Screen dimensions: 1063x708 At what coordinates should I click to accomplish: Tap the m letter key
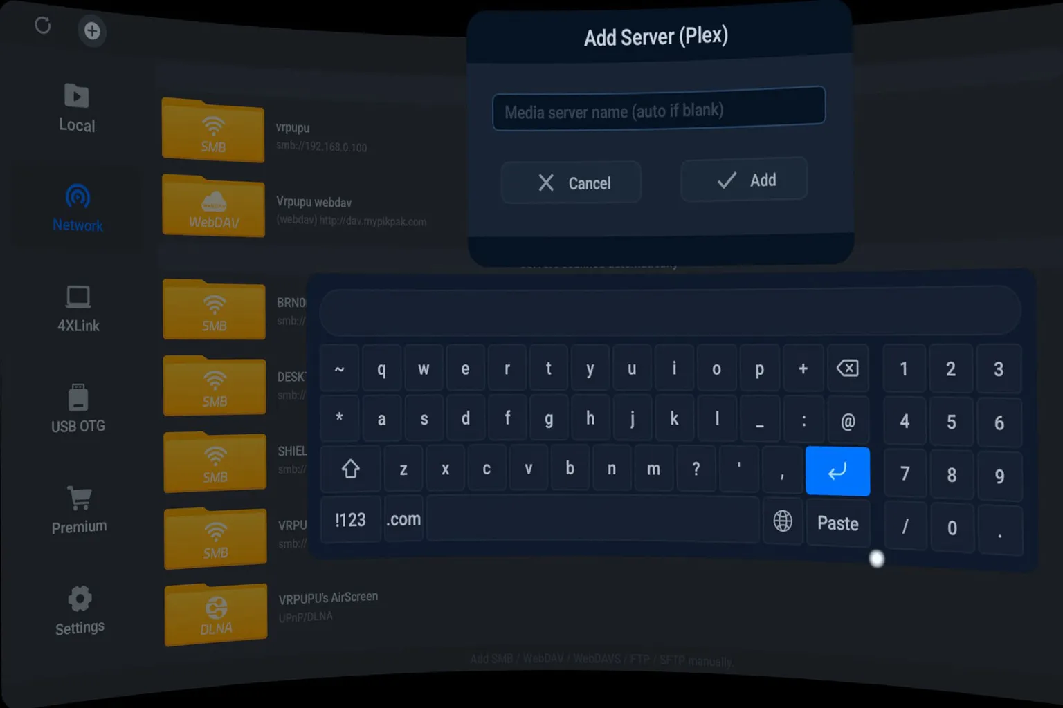653,469
